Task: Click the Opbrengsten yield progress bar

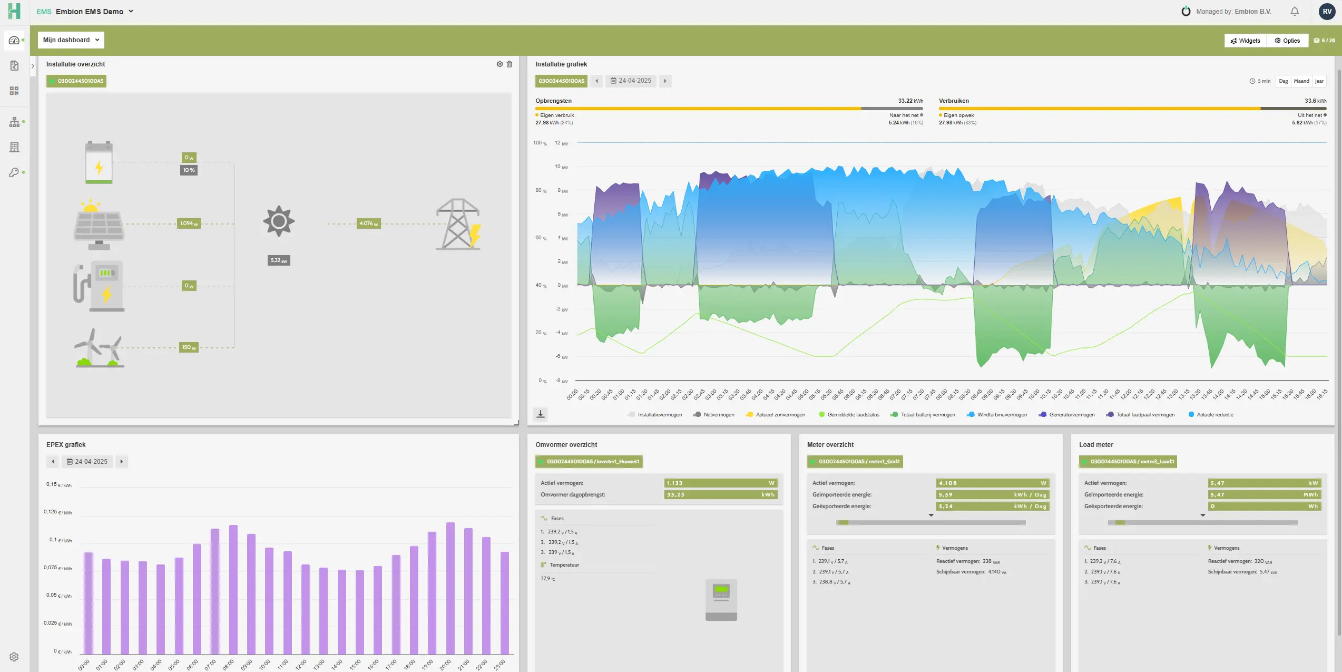Action: pos(729,109)
